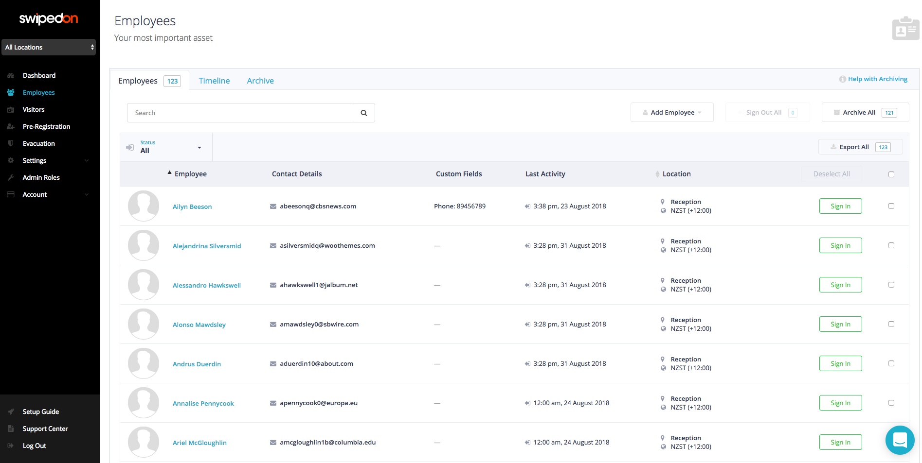Image resolution: width=922 pixels, height=463 pixels.
Task: Select the Deselect All checkbox
Action: click(891, 174)
